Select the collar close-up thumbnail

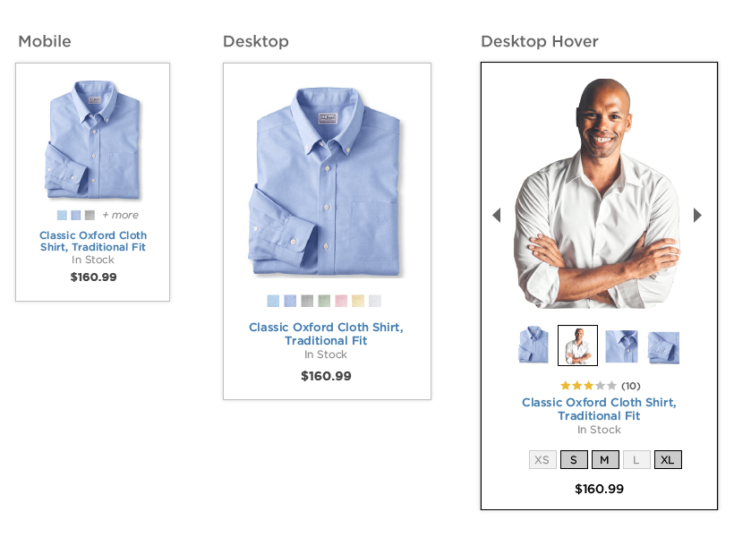[621, 346]
